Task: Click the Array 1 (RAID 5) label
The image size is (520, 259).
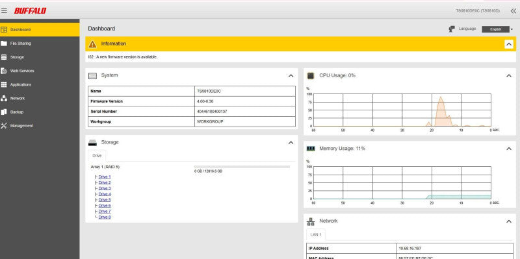Action: click(105, 167)
